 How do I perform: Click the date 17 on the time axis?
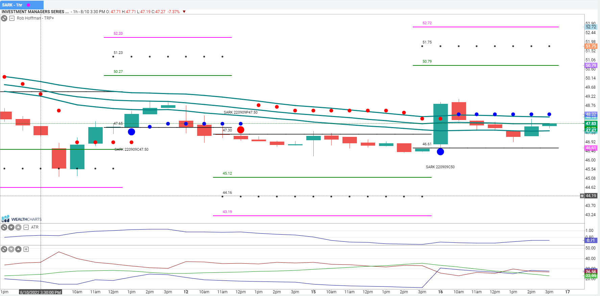(568, 292)
